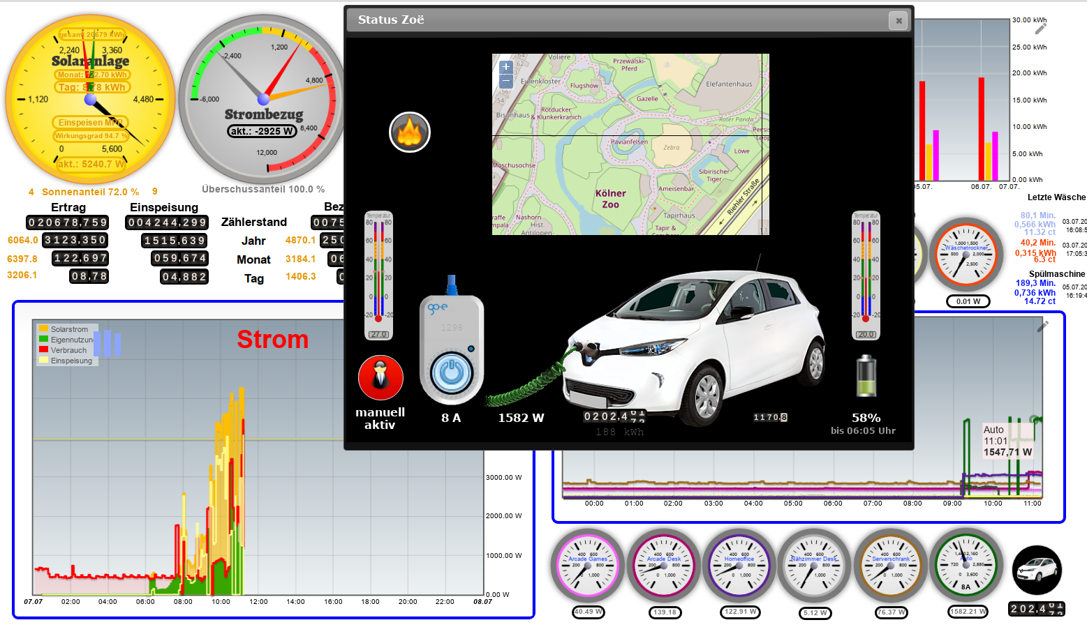Click the Serverschrank power gauge
The image size is (1087, 634).
pos(891,566)
